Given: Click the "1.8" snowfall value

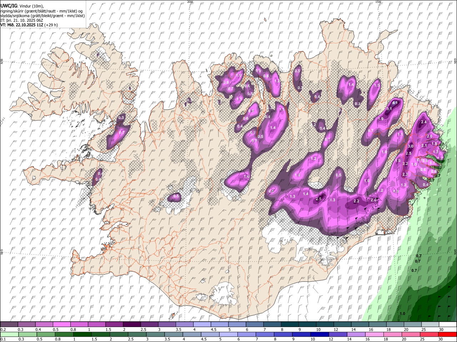Looking at the screenshot, I should pos(434,144).
